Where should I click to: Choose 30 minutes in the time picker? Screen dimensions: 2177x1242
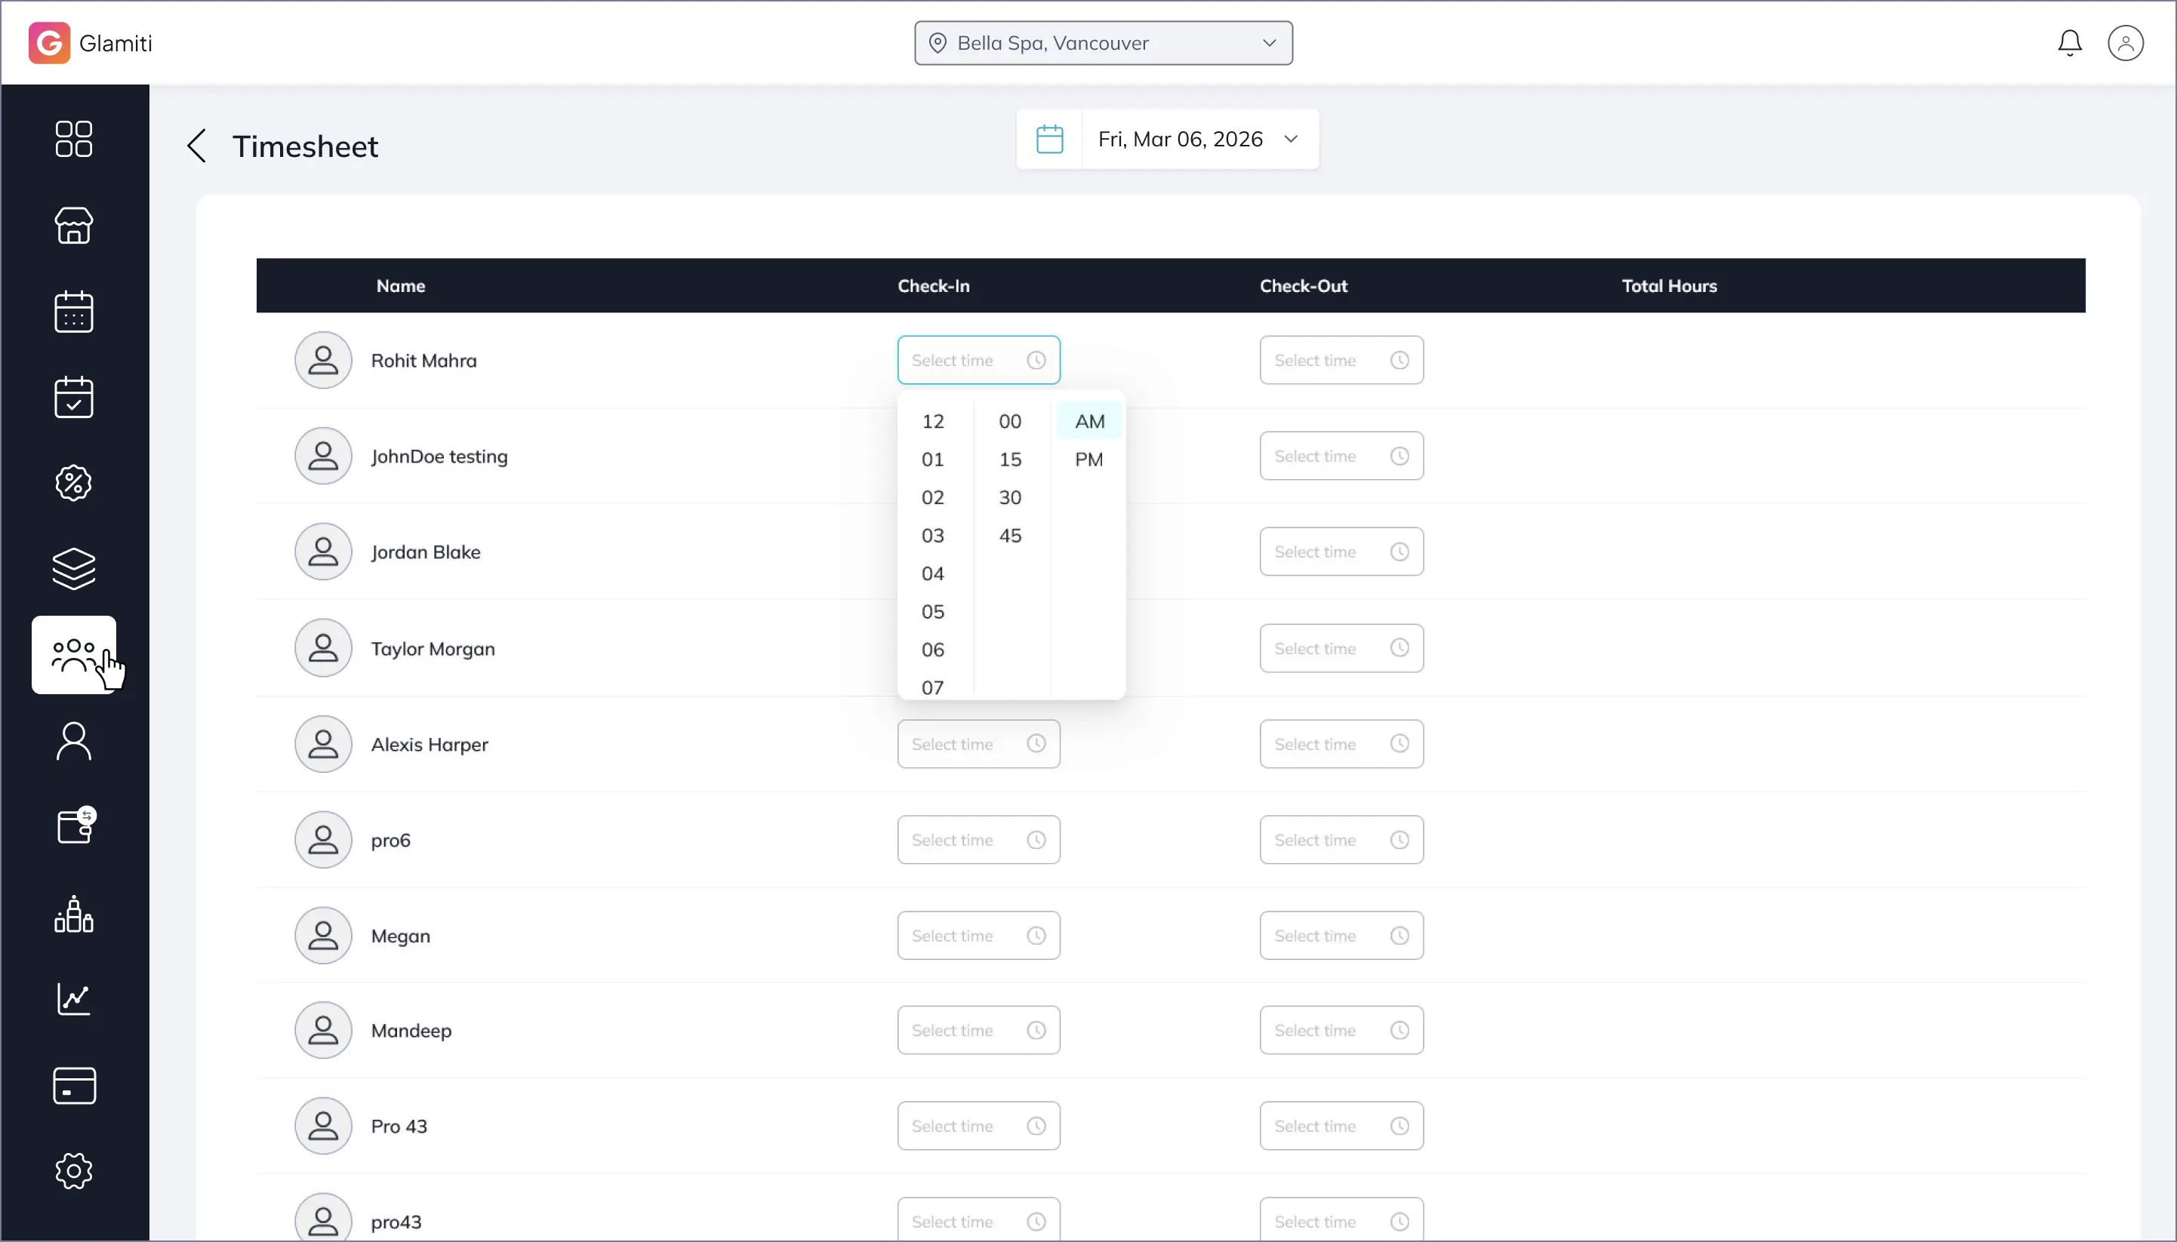point(1009,497)
